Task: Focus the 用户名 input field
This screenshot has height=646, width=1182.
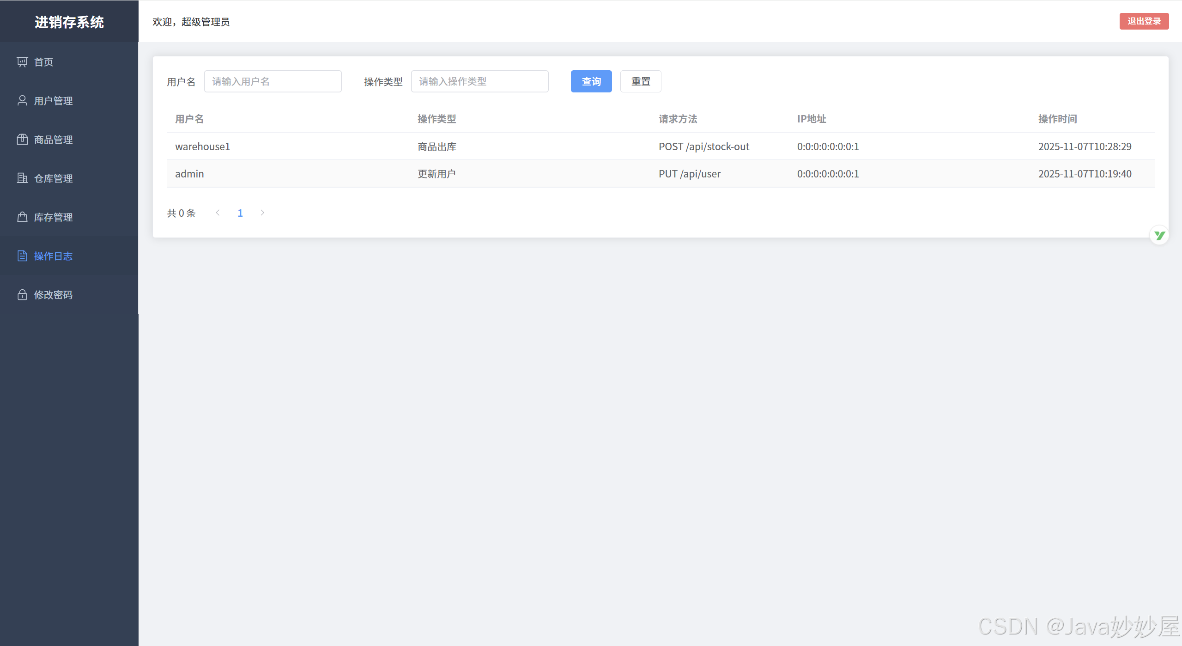Action: tap(273, 81)
